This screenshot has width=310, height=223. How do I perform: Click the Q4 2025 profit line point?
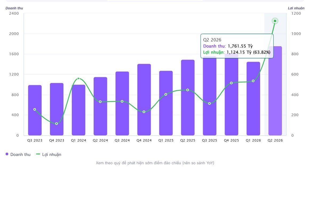[231, 83]
